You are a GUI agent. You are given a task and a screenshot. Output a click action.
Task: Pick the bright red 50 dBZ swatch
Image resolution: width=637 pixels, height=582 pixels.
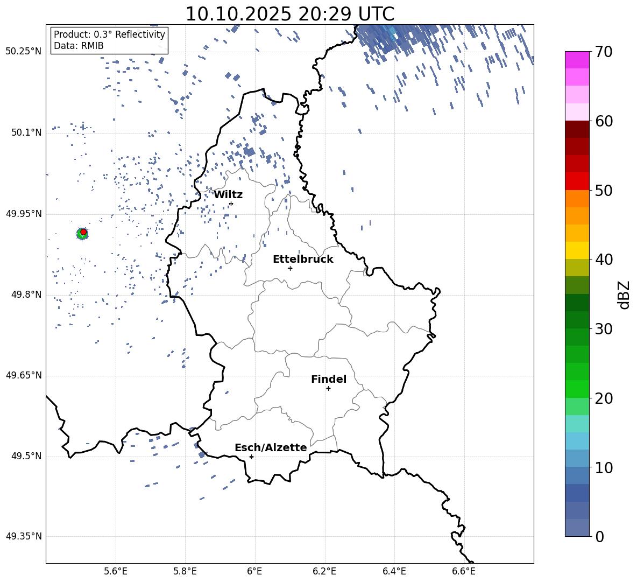click(577, 181)
